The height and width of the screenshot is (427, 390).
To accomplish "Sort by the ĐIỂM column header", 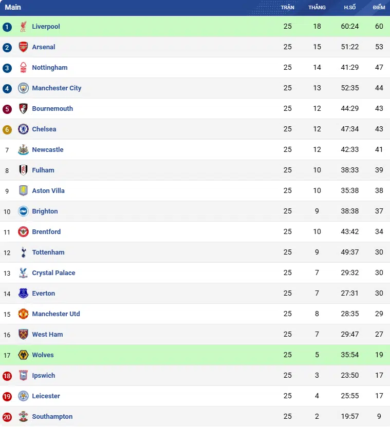I will coord(379,7).
